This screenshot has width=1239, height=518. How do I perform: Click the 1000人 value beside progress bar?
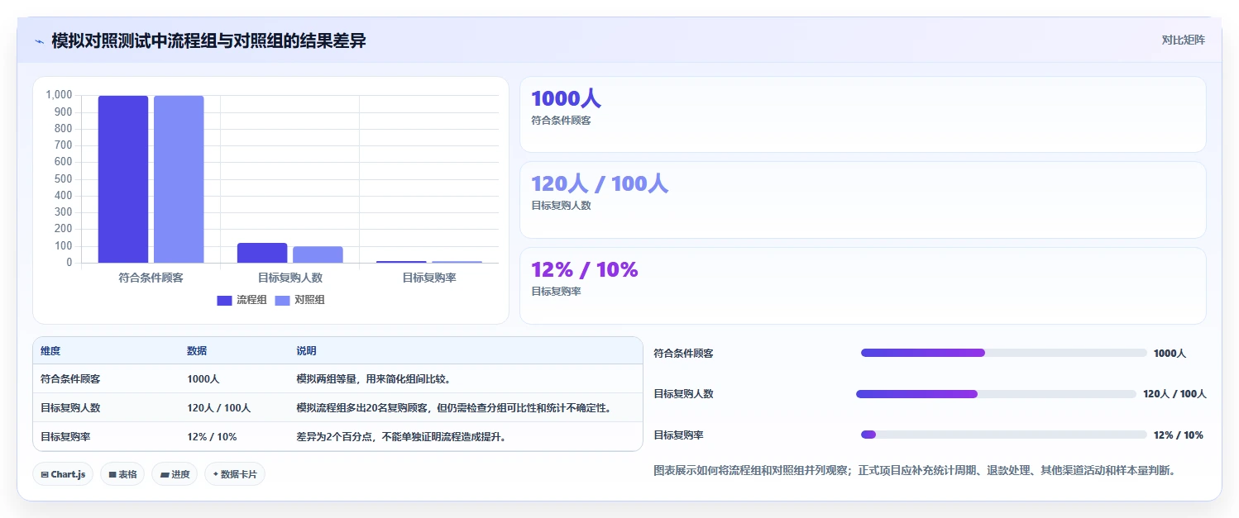pos(1170,354)
